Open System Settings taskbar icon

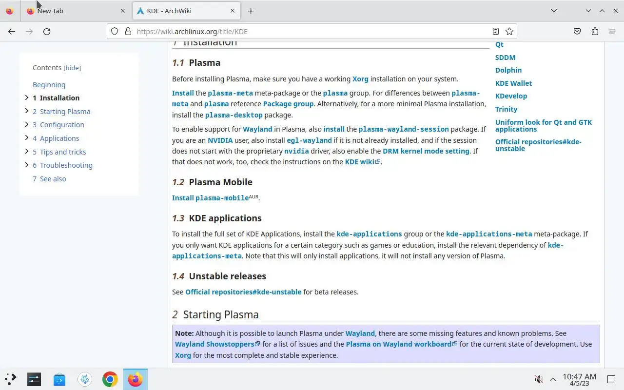pyautogui.click(x=34, y=379)
